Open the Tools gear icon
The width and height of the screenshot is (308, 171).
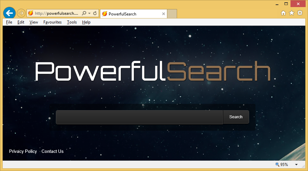[300, 13]
